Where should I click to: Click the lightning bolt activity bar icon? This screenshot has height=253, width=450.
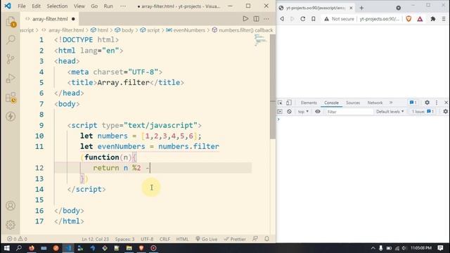11,117
